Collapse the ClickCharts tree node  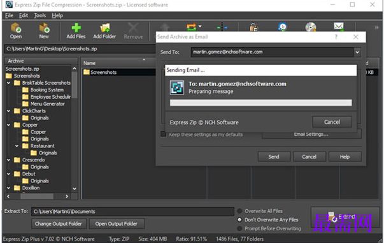[x=8, y=111]
